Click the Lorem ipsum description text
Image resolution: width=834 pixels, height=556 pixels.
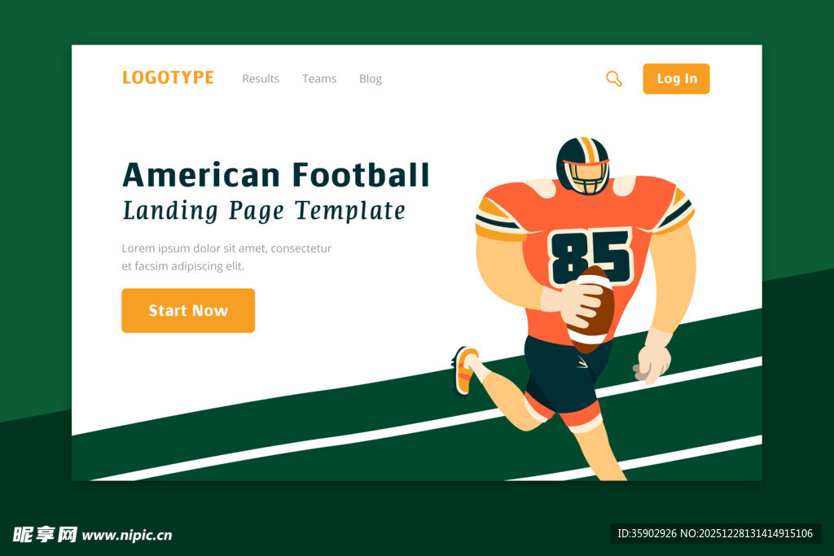[x=226, y=257]
